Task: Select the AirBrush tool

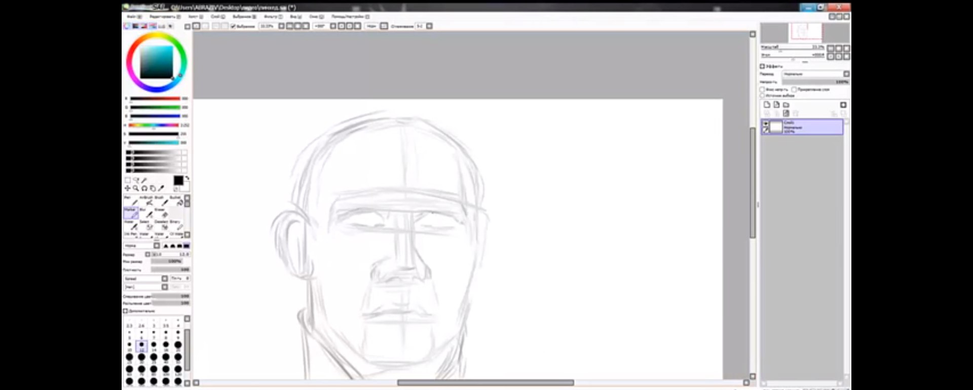Action: pyautogui.click(x=148, y=202)
